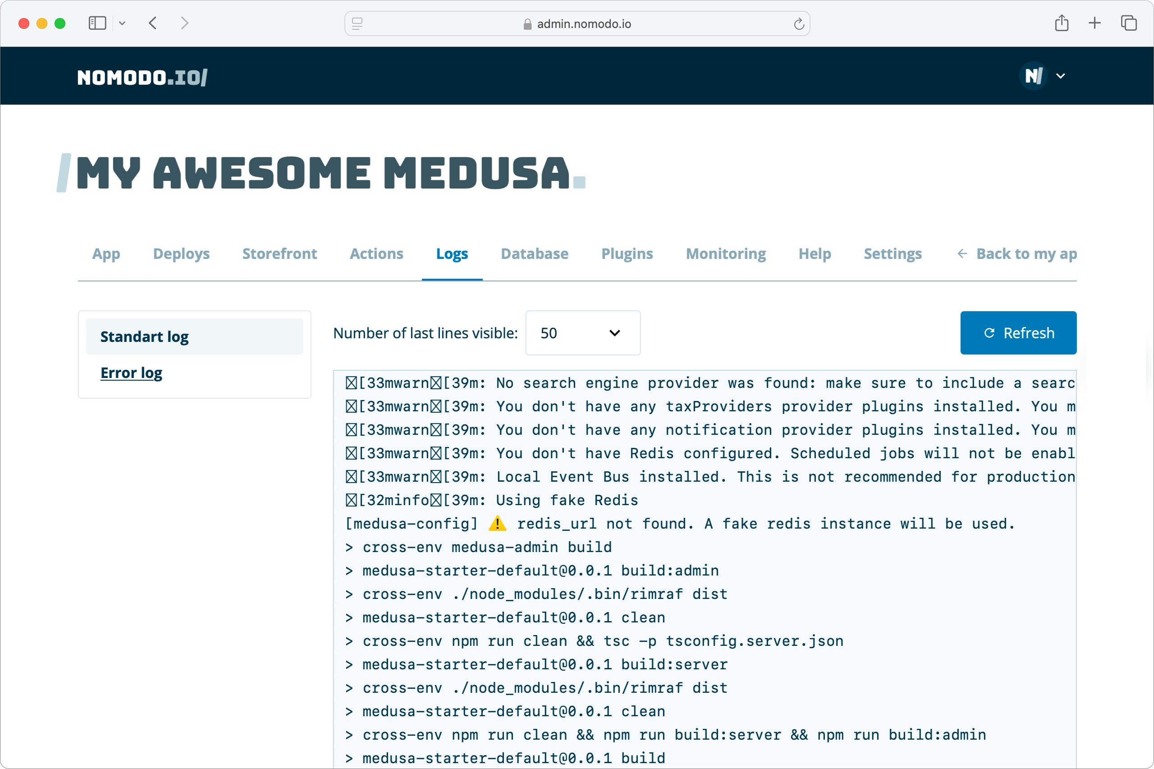The height and width of the screenshot is (769, 1154).
Task: Open the Share menu in the browser toolbar
Action: point(1062,23)
